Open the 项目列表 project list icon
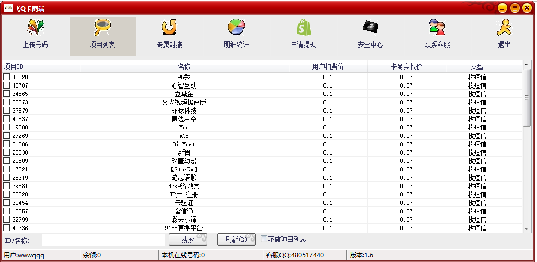Screen dimensions: 537x262 click(102, 28)
